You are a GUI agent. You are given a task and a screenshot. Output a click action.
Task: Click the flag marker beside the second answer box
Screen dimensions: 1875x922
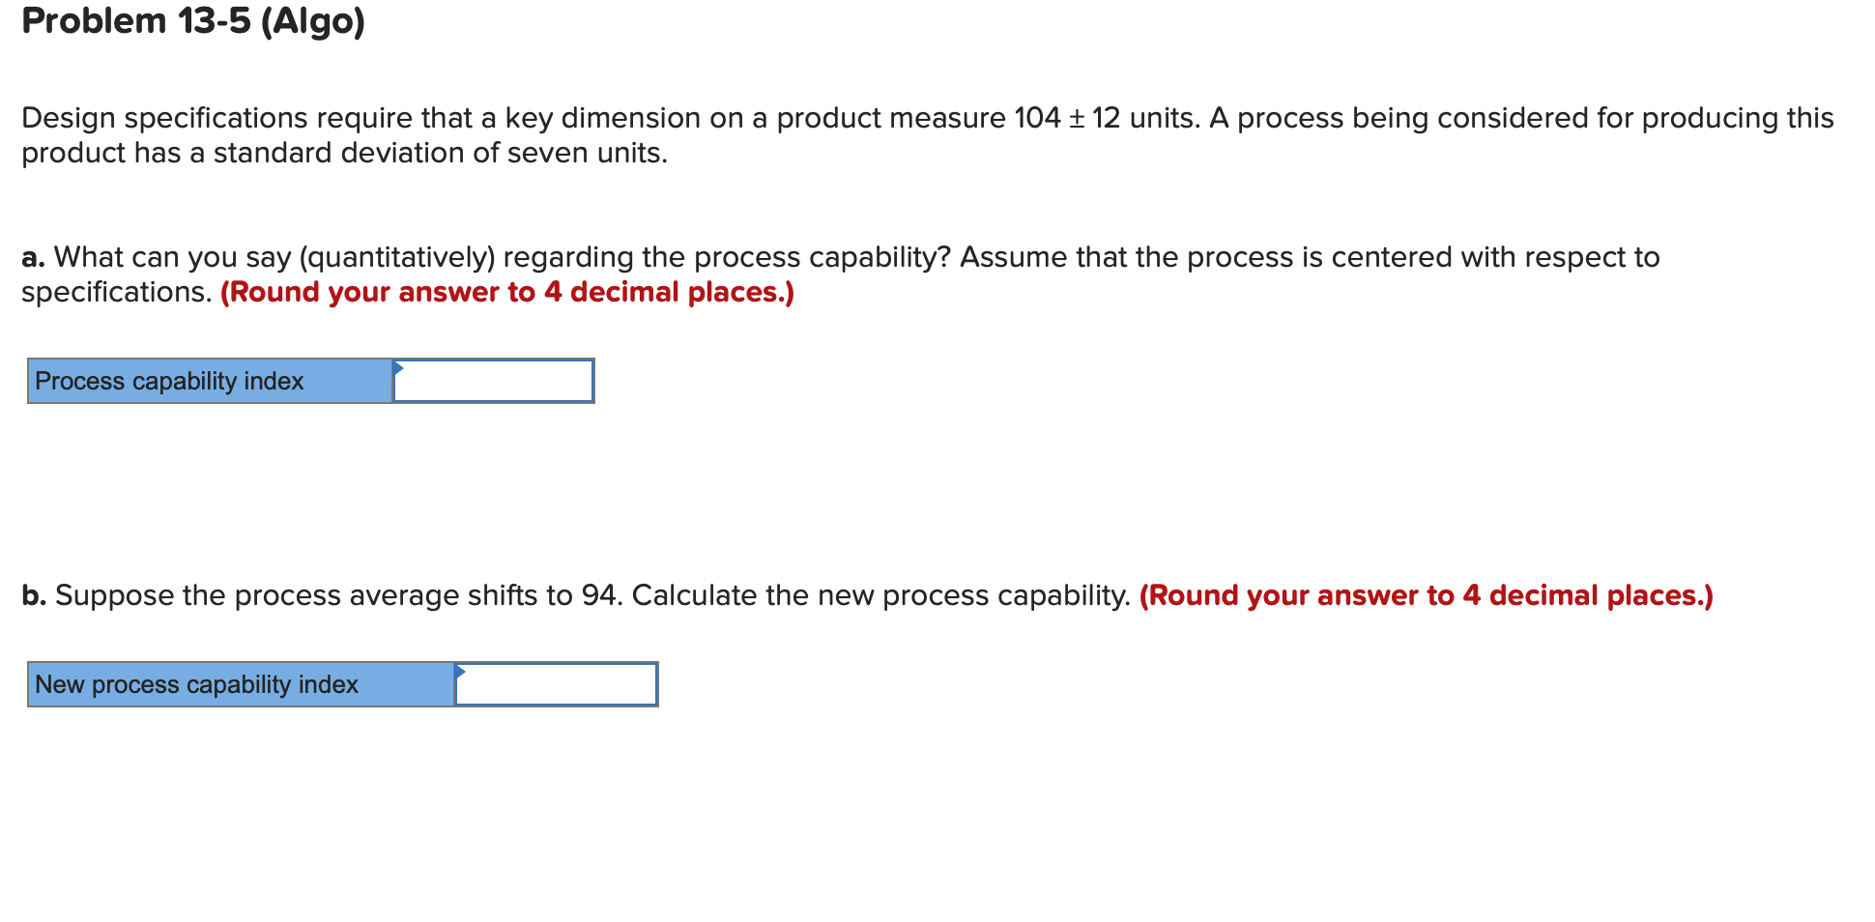462,672
